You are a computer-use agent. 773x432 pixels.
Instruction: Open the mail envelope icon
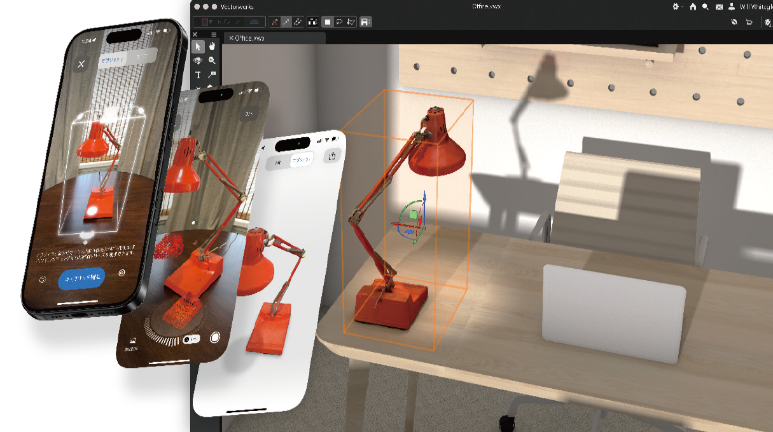[719, 6]
